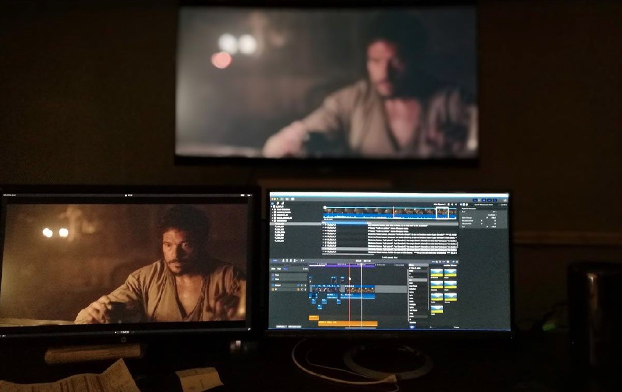Viewport: 622px width, 392px height.
Task: Toggle the orange role checkbox in the timeline index
Action: click(273, 289)
